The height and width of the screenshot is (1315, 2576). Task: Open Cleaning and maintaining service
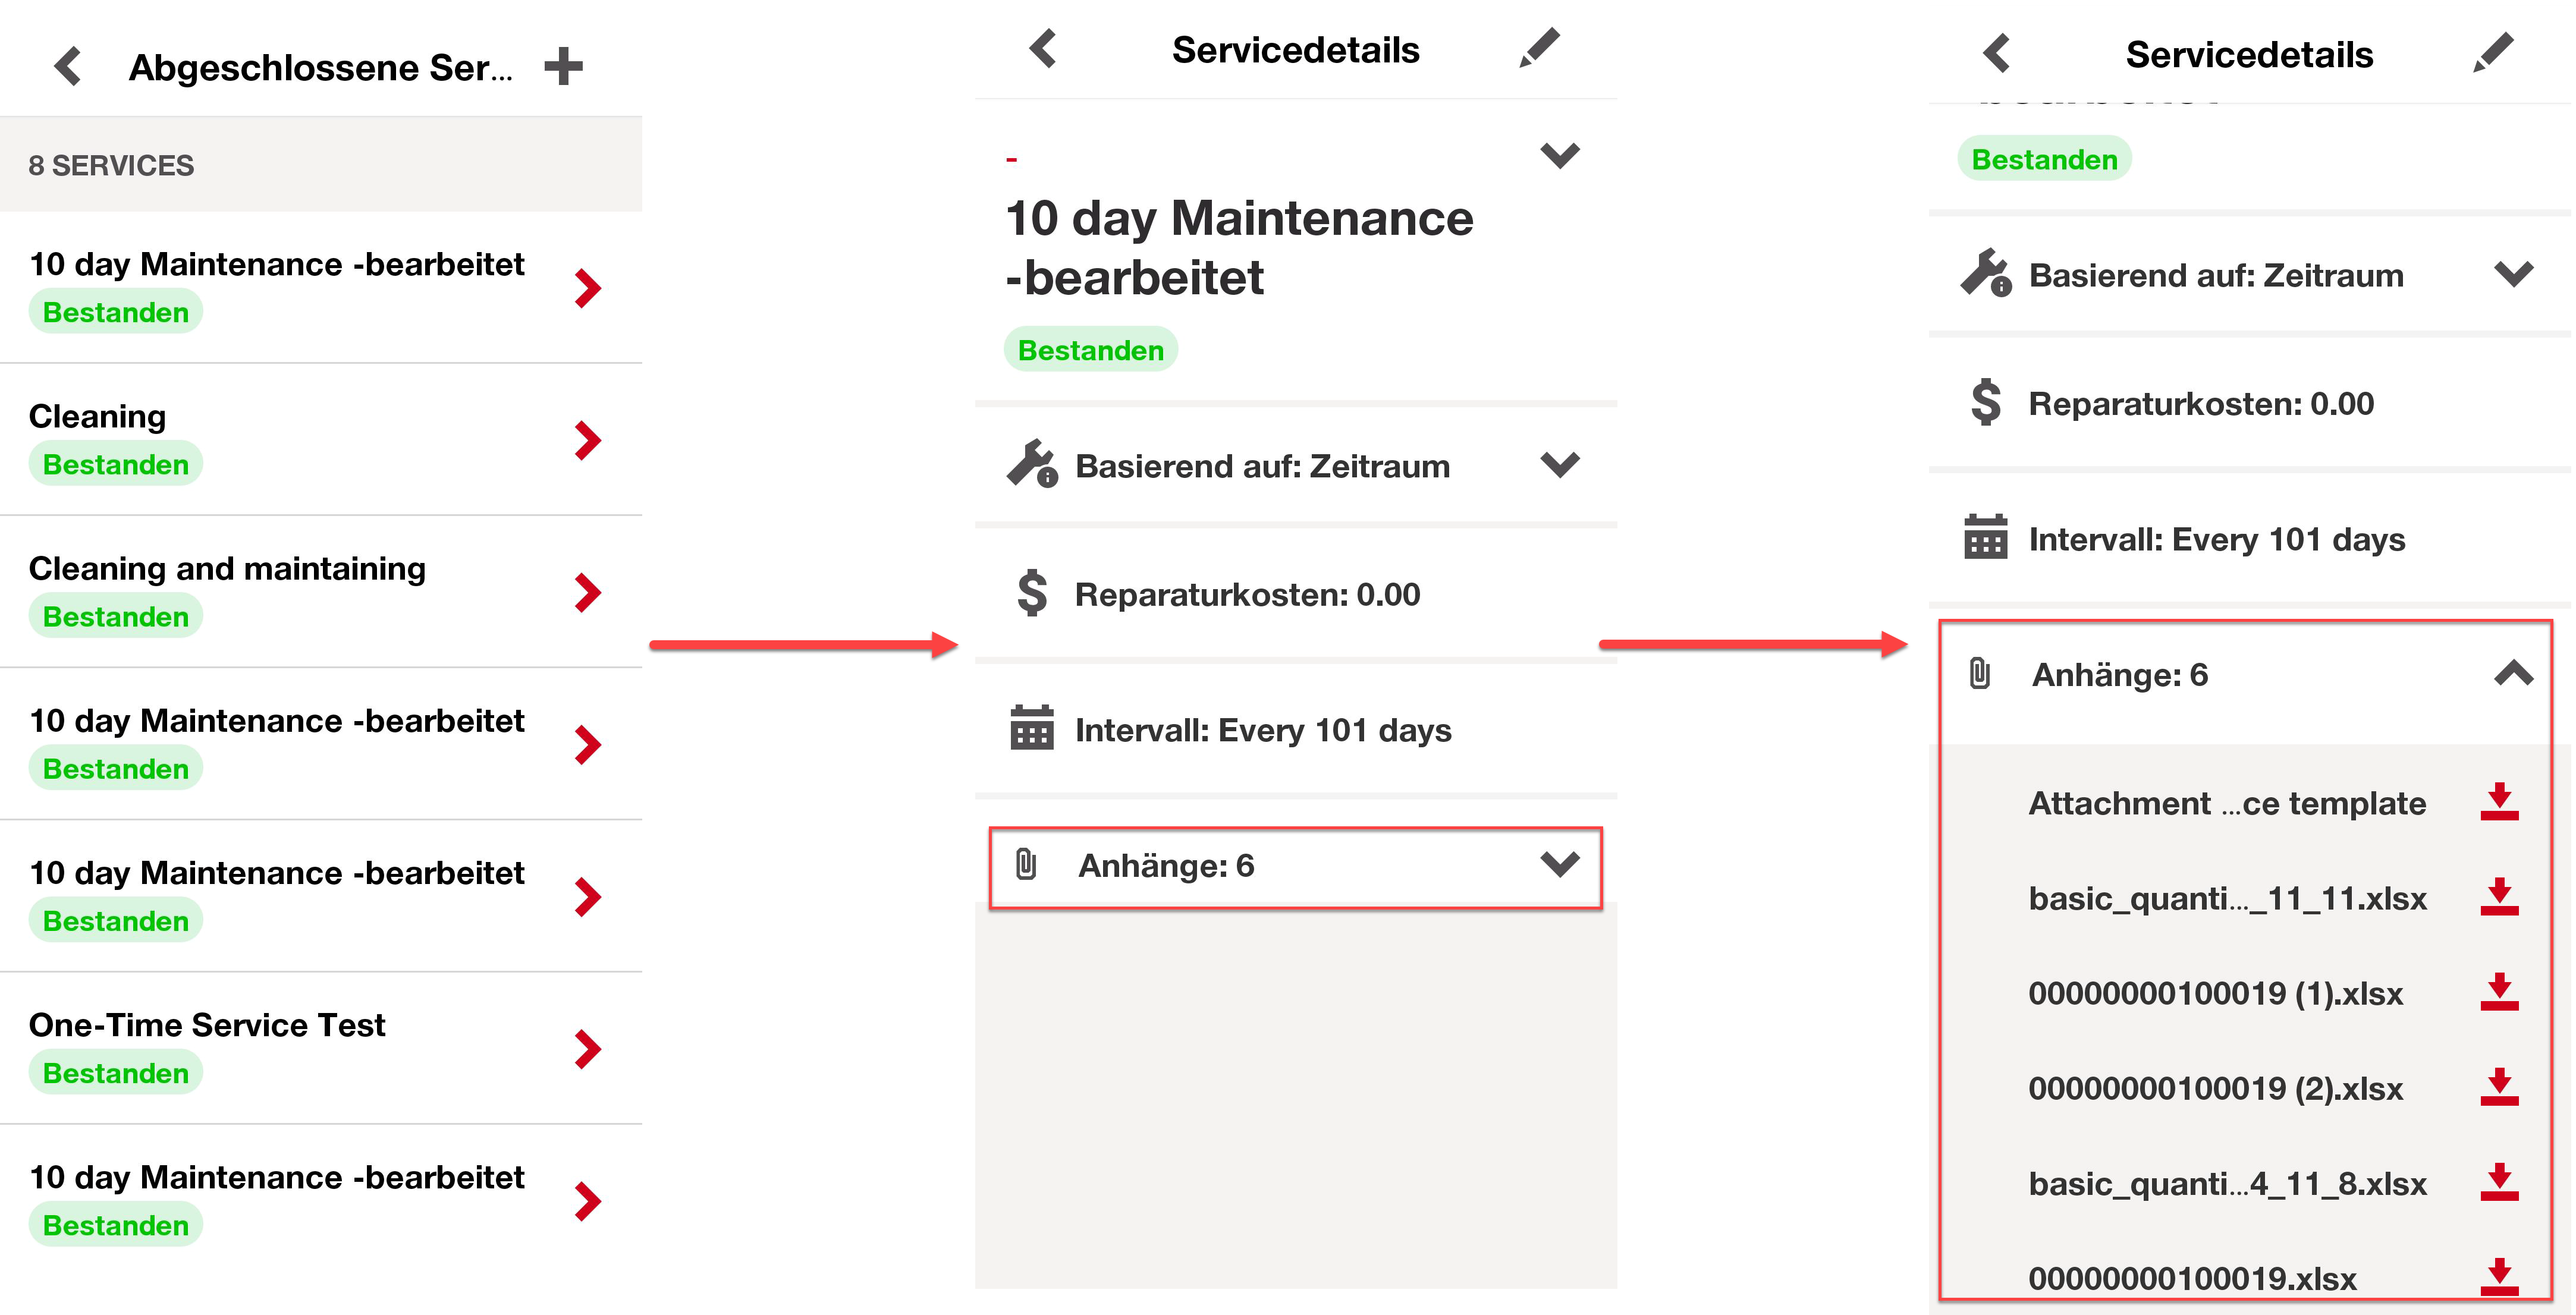(x=321, y=592)
